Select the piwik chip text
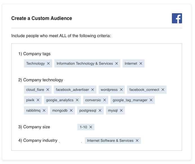This screenshot has width=195, height=164. [x=30, y=100]
